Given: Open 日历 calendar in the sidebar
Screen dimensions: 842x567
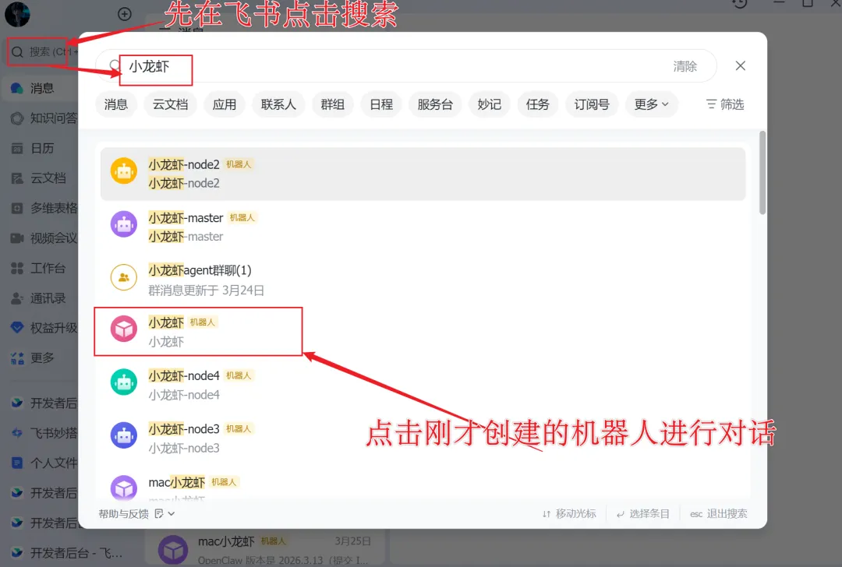Looking at the screenshot, I should tap(32, 148).
